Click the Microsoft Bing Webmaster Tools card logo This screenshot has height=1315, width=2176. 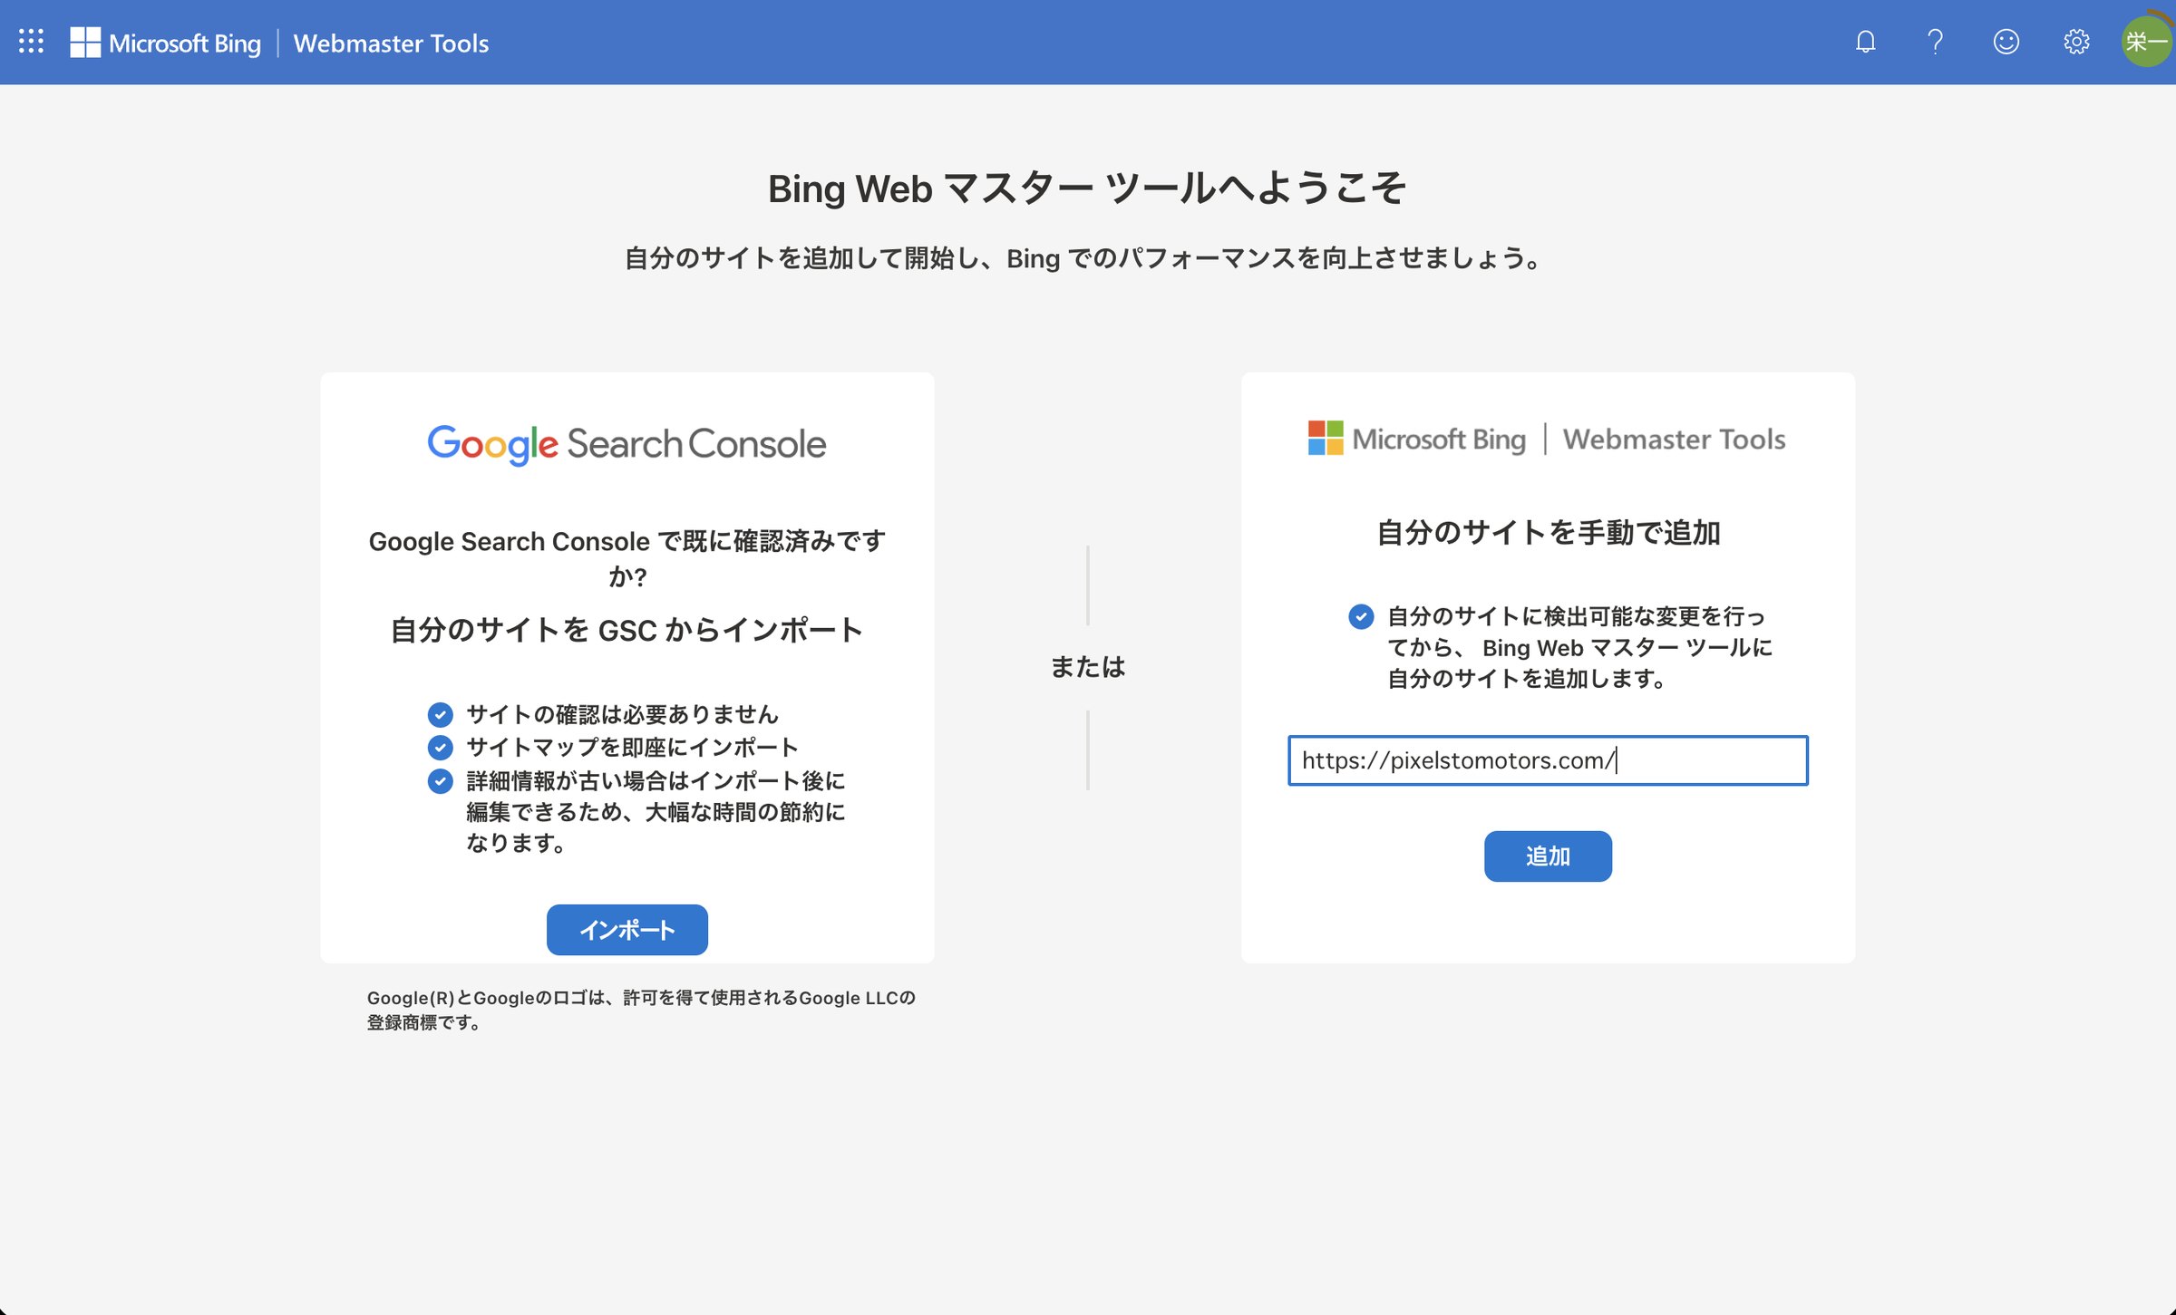pos(1547,439)
